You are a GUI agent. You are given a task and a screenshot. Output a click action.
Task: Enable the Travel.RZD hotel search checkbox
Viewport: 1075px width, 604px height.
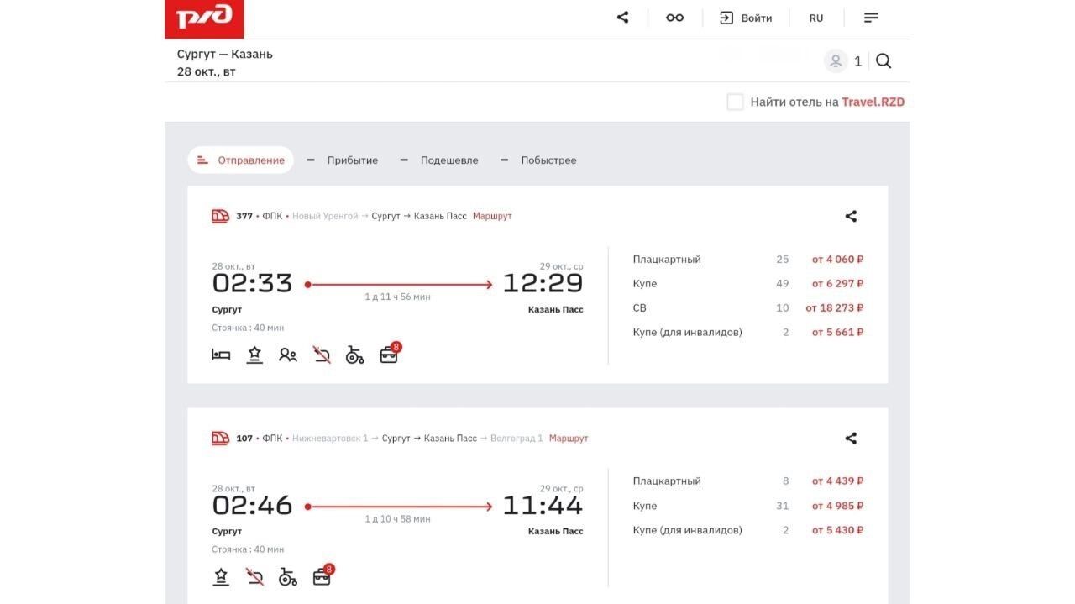tap(735, 102)
